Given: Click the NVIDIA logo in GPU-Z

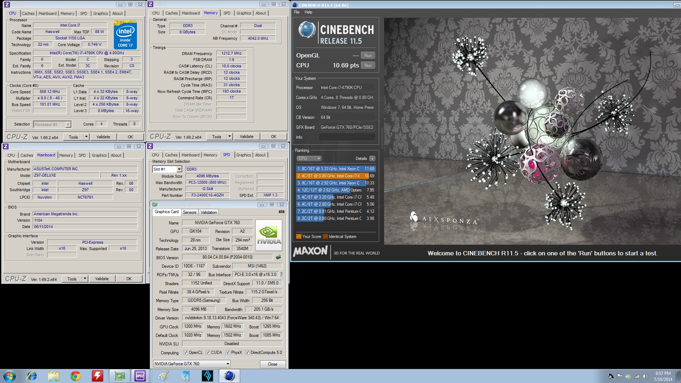Looking at the screenshot, I should click(x=269, y=235).
